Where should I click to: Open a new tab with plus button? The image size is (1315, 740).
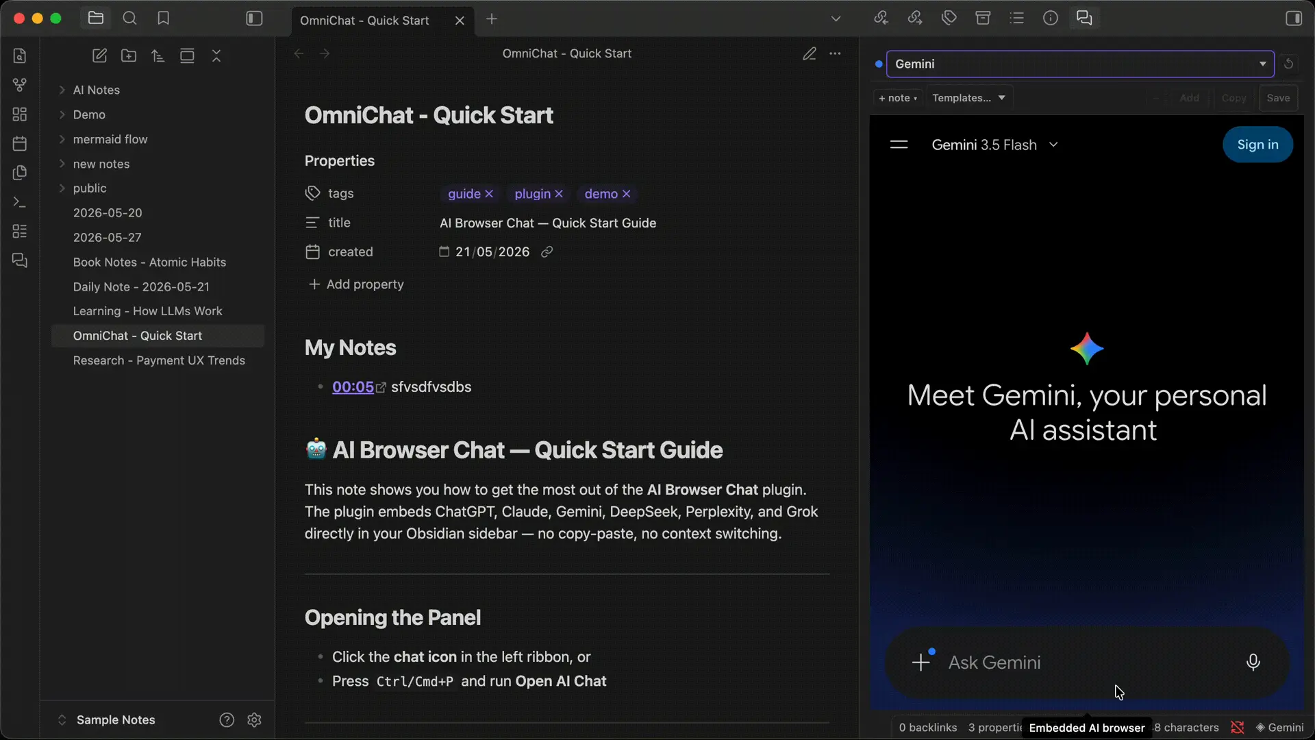pos(491,19)
